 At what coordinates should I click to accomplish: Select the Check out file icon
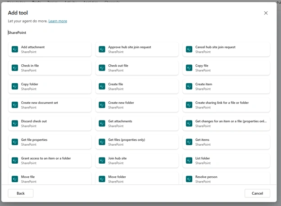pyautogui.click(x=102, y=68)
